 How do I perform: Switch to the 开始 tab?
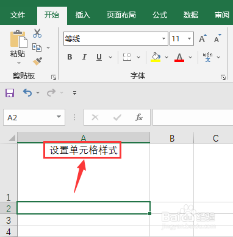[52, 15]
